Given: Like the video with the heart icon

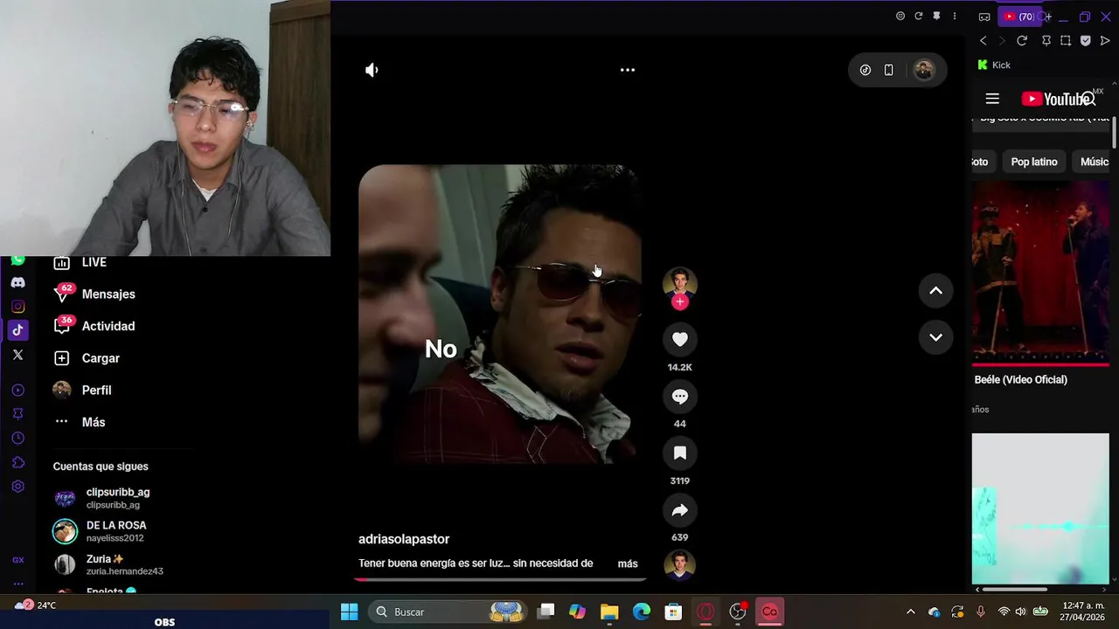Looking at the screenshot, I should [680, 339].
